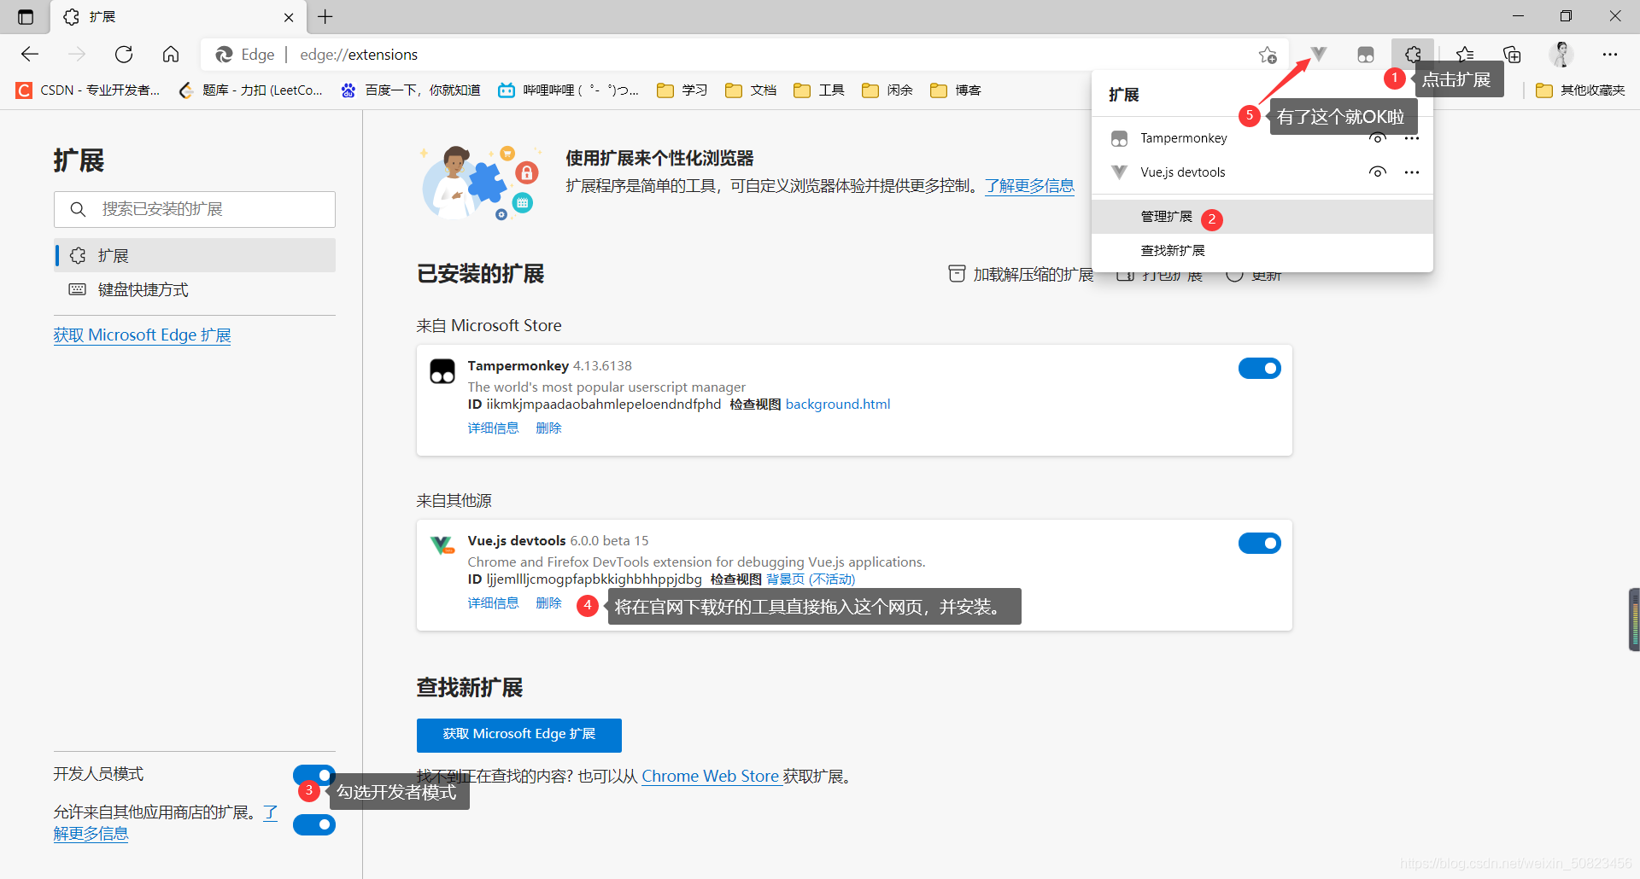The height and width of the screenshot is (879, 1640).
Task: Click 删除 to remove Vue.js devtools
Action: click(548, 603)
